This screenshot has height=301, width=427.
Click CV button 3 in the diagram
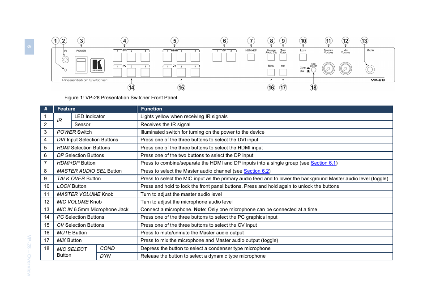195,72
